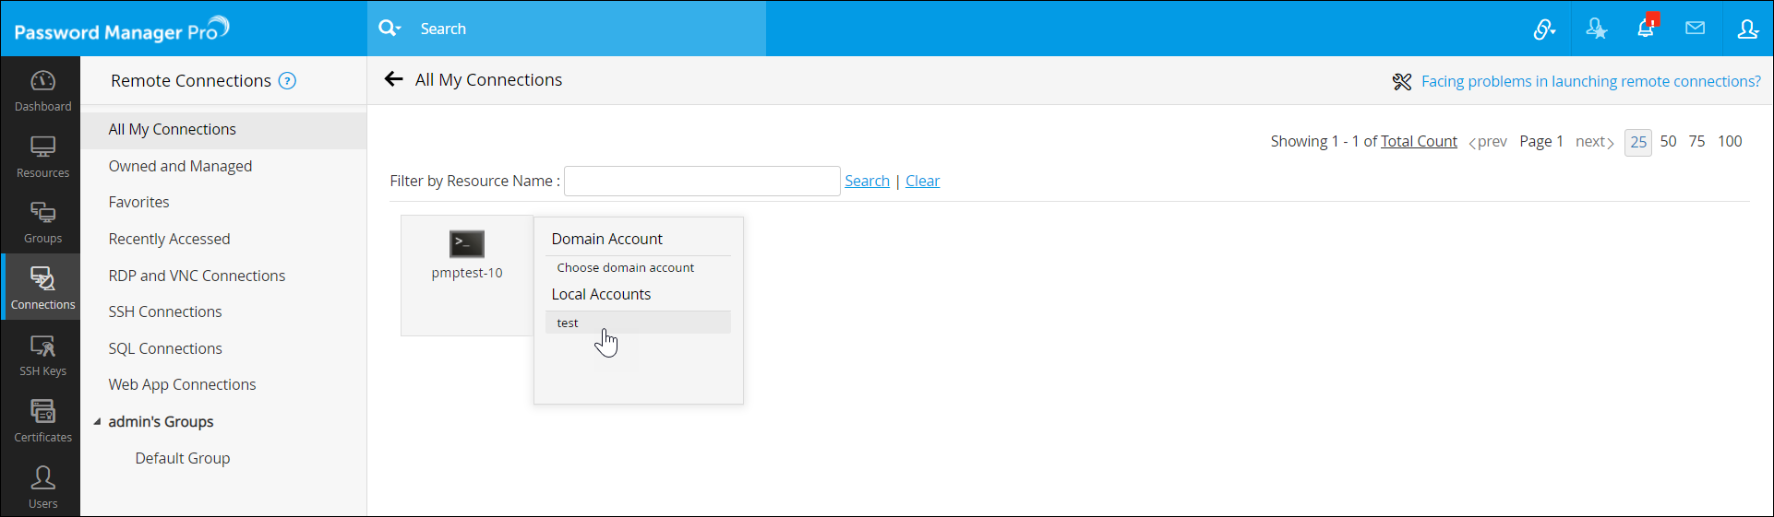Screen dimensions: 1774x517
Task: Set 75 rows per page
Action: pyautogui.click(x=1696, y=141)
